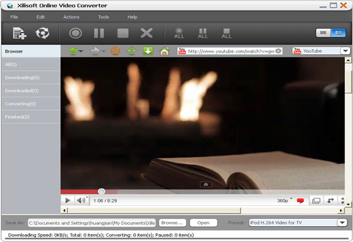Select the Converting(0) category
353x242 pixels.
point(31,104)
